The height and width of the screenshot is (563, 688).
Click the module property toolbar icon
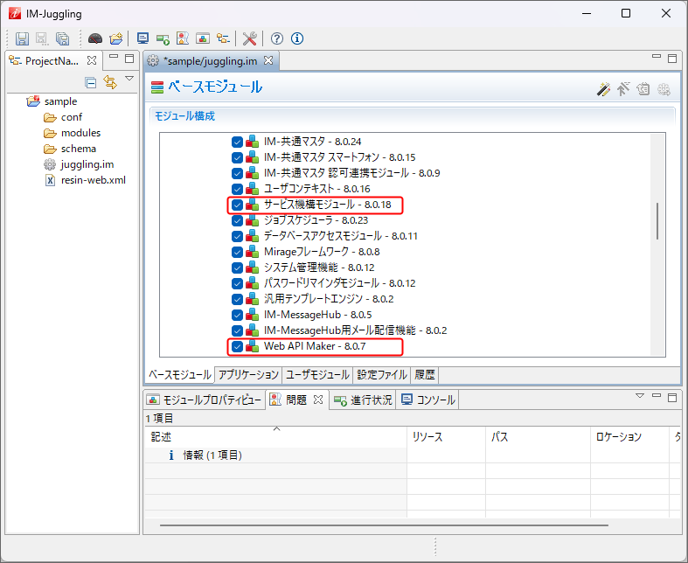203,38
